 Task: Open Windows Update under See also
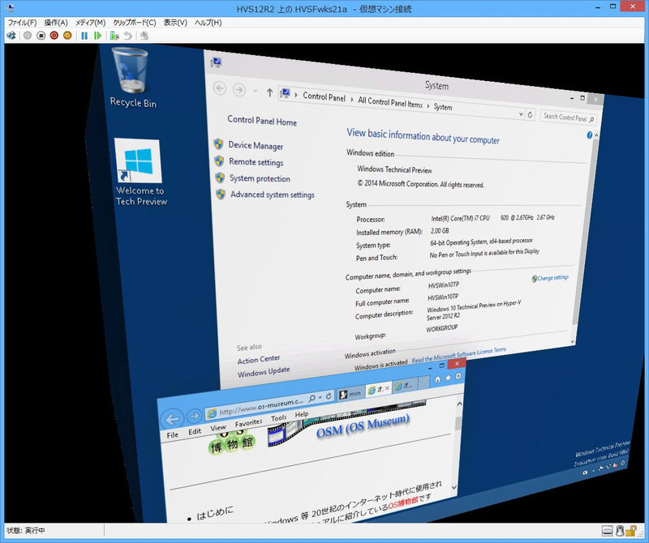(264, 371)
